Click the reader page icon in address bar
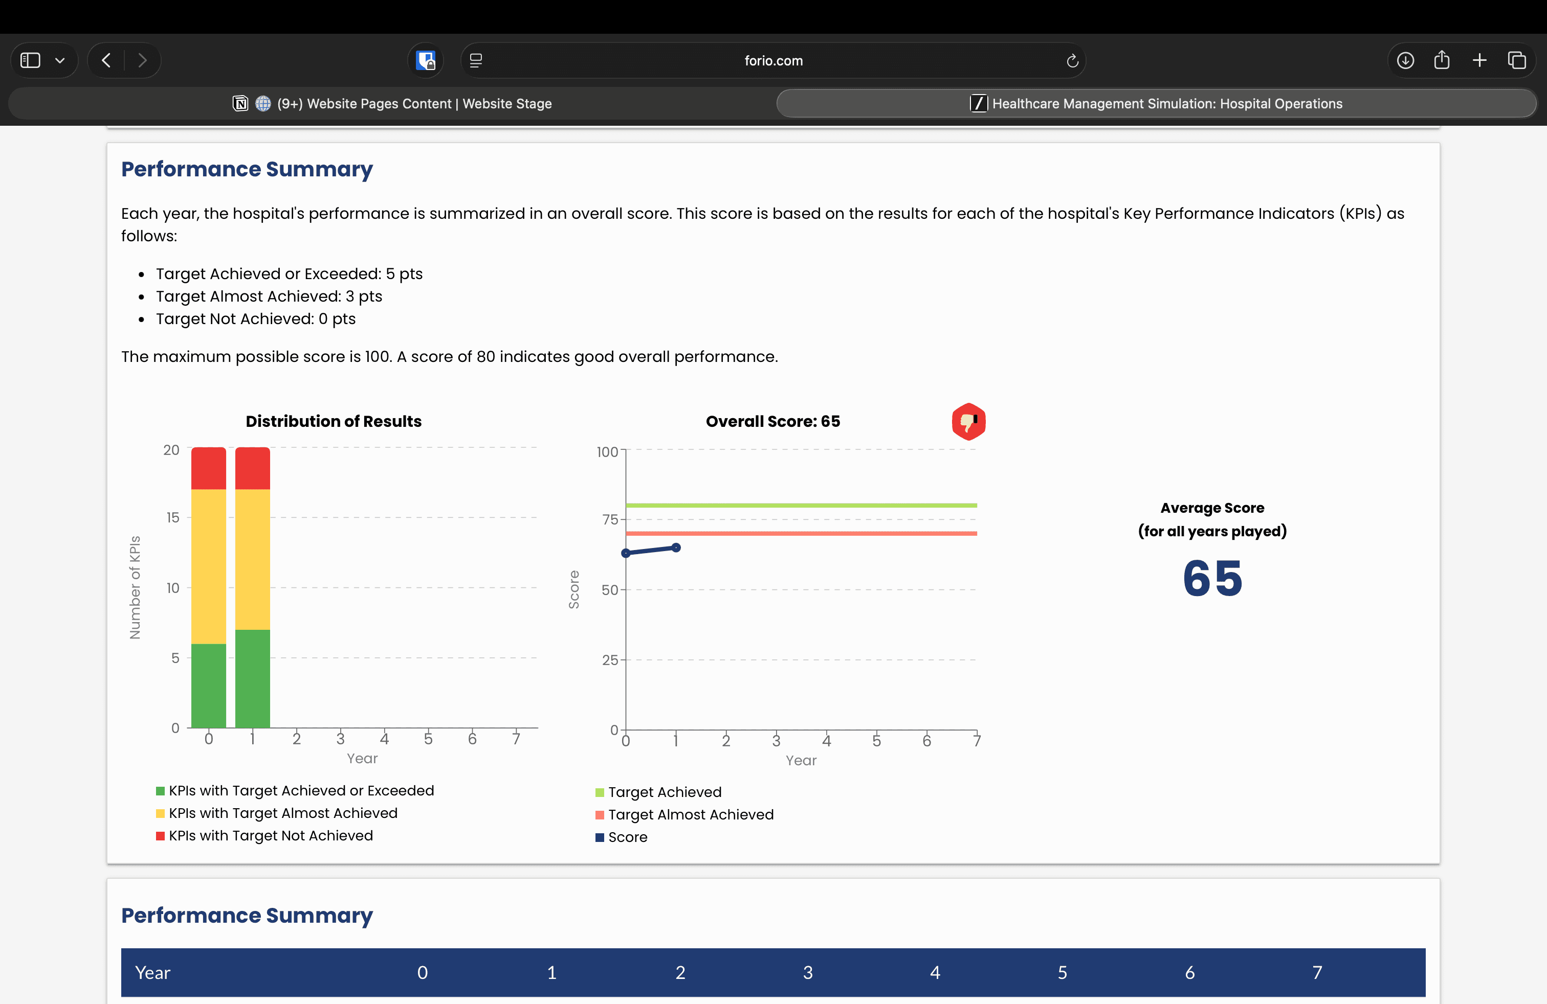The width and height of the screenshot is (1547, 1004). point(476,60)
